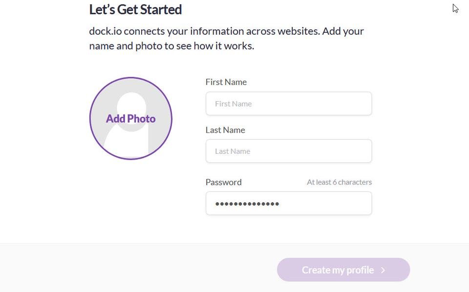Click the Last Name label above the field
The height and width of the screenshot is (292, 469).
coord(225,130)
